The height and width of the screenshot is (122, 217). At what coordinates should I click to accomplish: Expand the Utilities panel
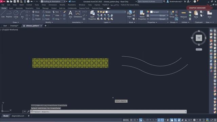(185, 22)
